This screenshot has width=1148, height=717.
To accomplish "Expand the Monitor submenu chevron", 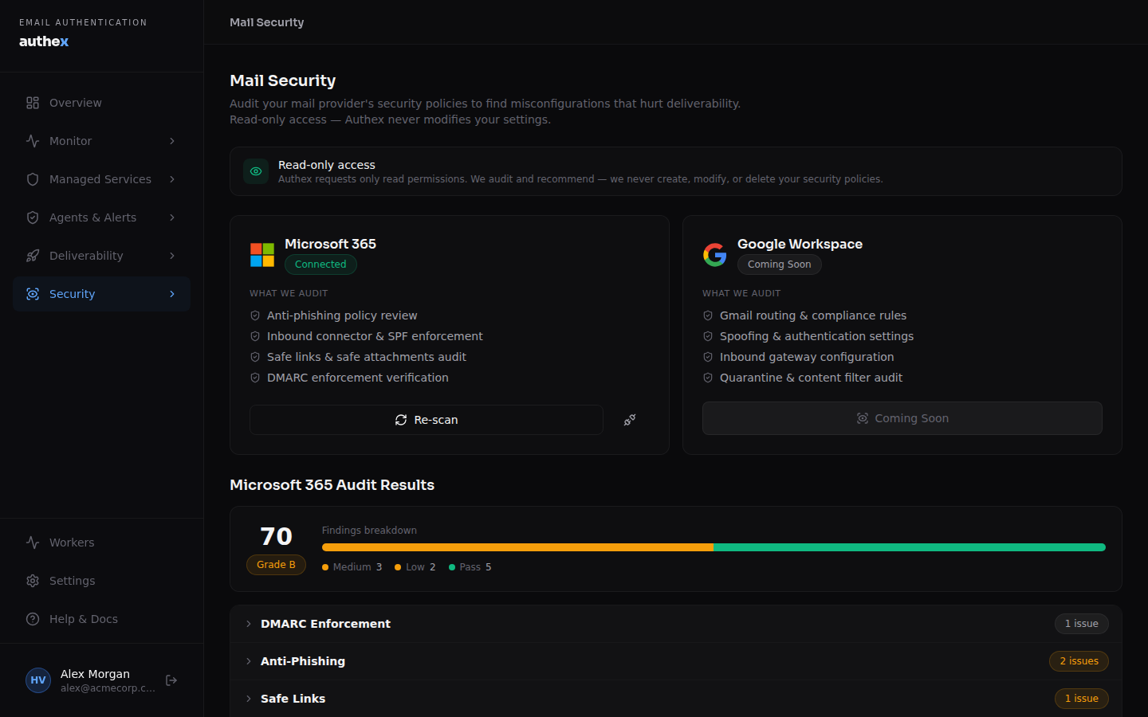I will pyautogui.click(x=172, y=141).
